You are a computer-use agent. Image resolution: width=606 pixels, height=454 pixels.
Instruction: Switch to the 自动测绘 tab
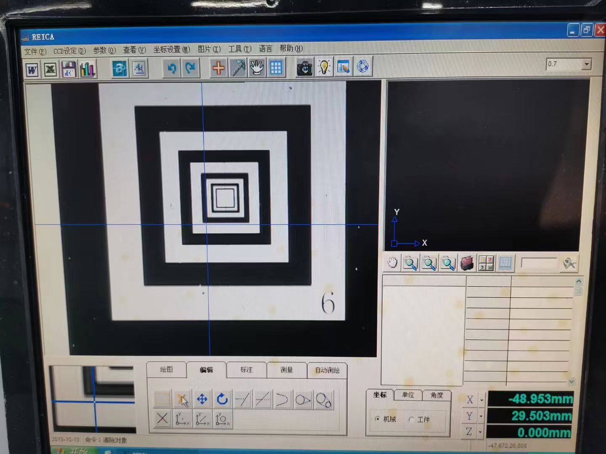pos(327,370)
